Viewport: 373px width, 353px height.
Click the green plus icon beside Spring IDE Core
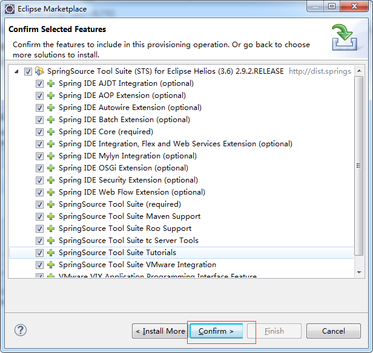[x=51, y=132]
